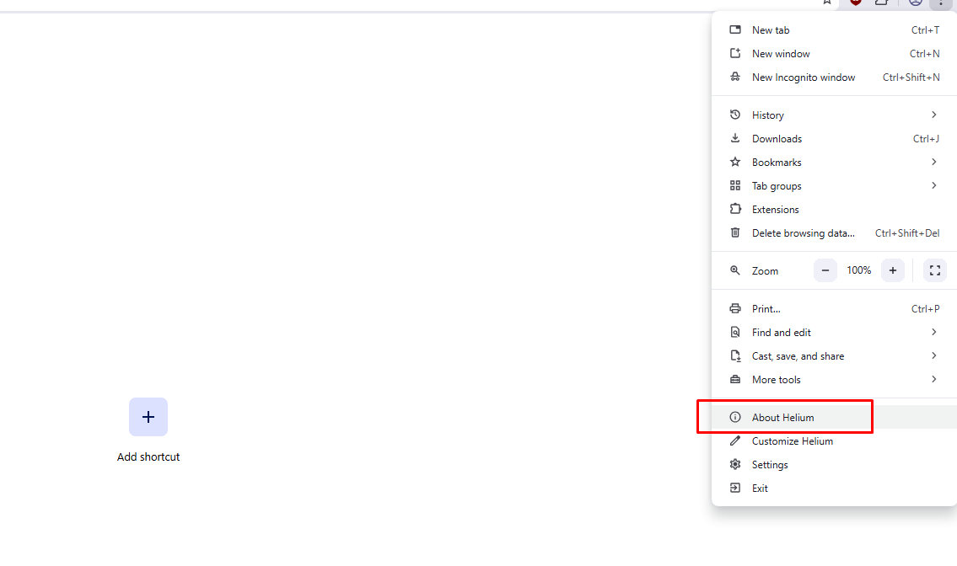Decrease zoom with the minus button
Screen dimensions: 957x566
(825, 270)
